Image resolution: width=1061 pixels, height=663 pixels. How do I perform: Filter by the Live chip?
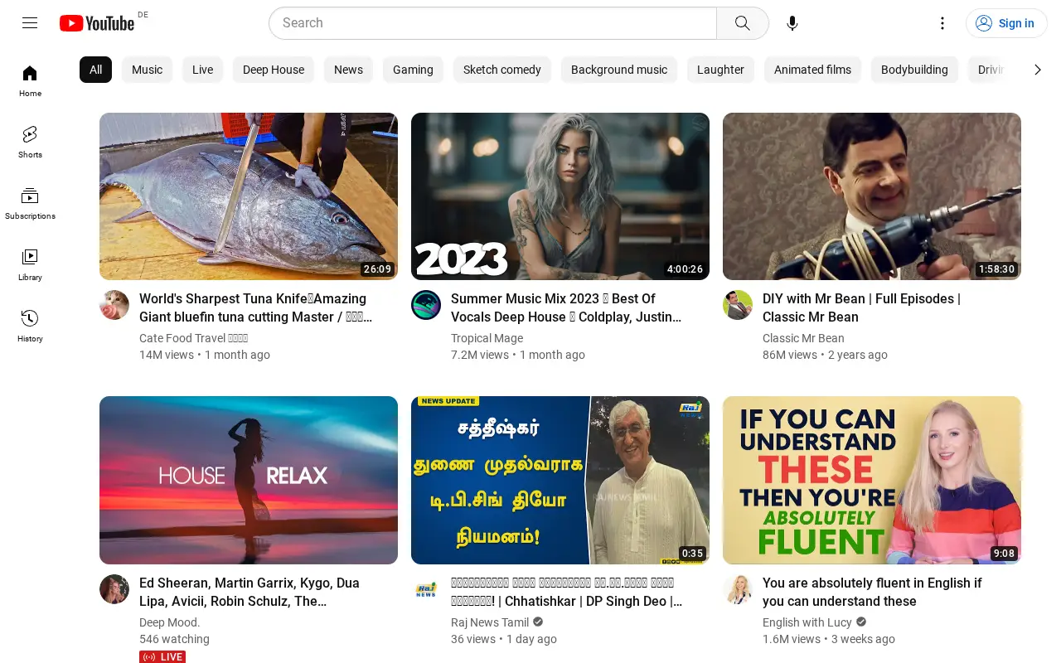(x=202, y=70)
